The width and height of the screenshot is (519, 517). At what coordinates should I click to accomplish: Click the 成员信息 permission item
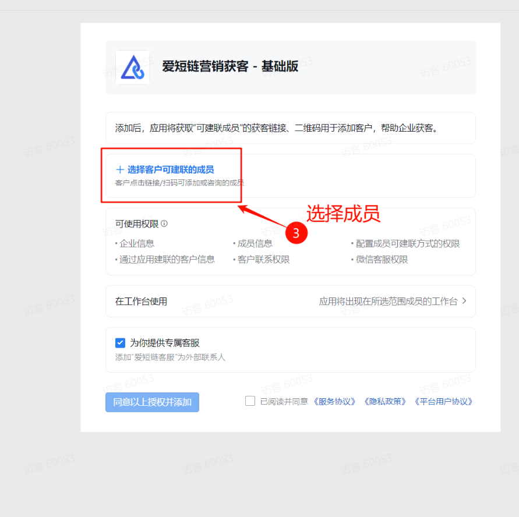coord(255,244)
